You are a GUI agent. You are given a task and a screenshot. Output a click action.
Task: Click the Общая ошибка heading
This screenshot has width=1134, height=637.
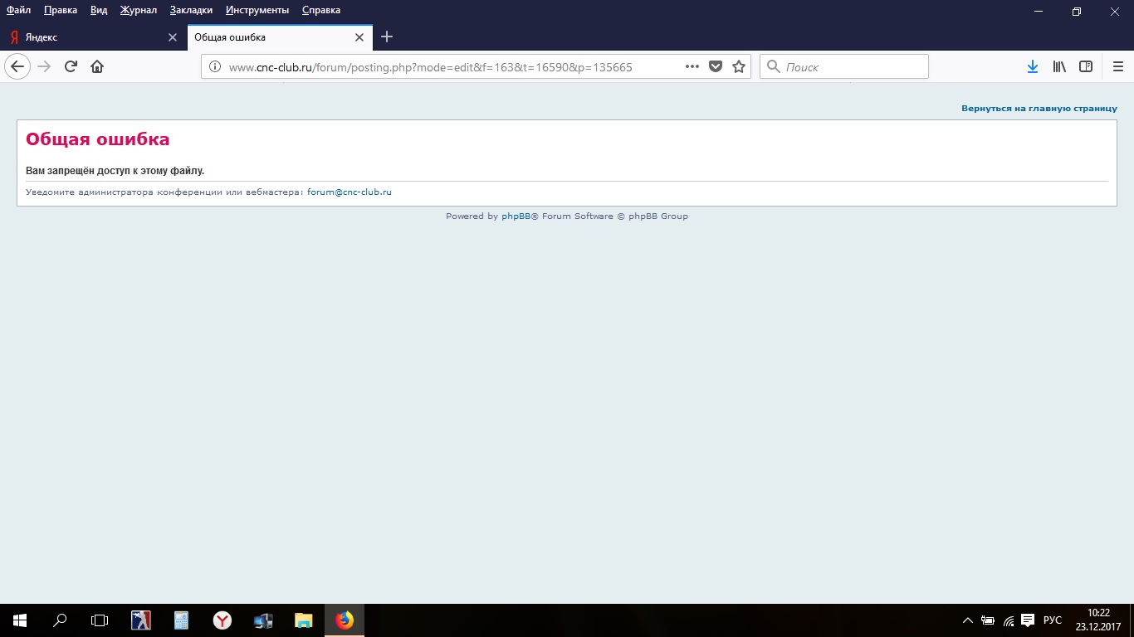coord(98,139)
